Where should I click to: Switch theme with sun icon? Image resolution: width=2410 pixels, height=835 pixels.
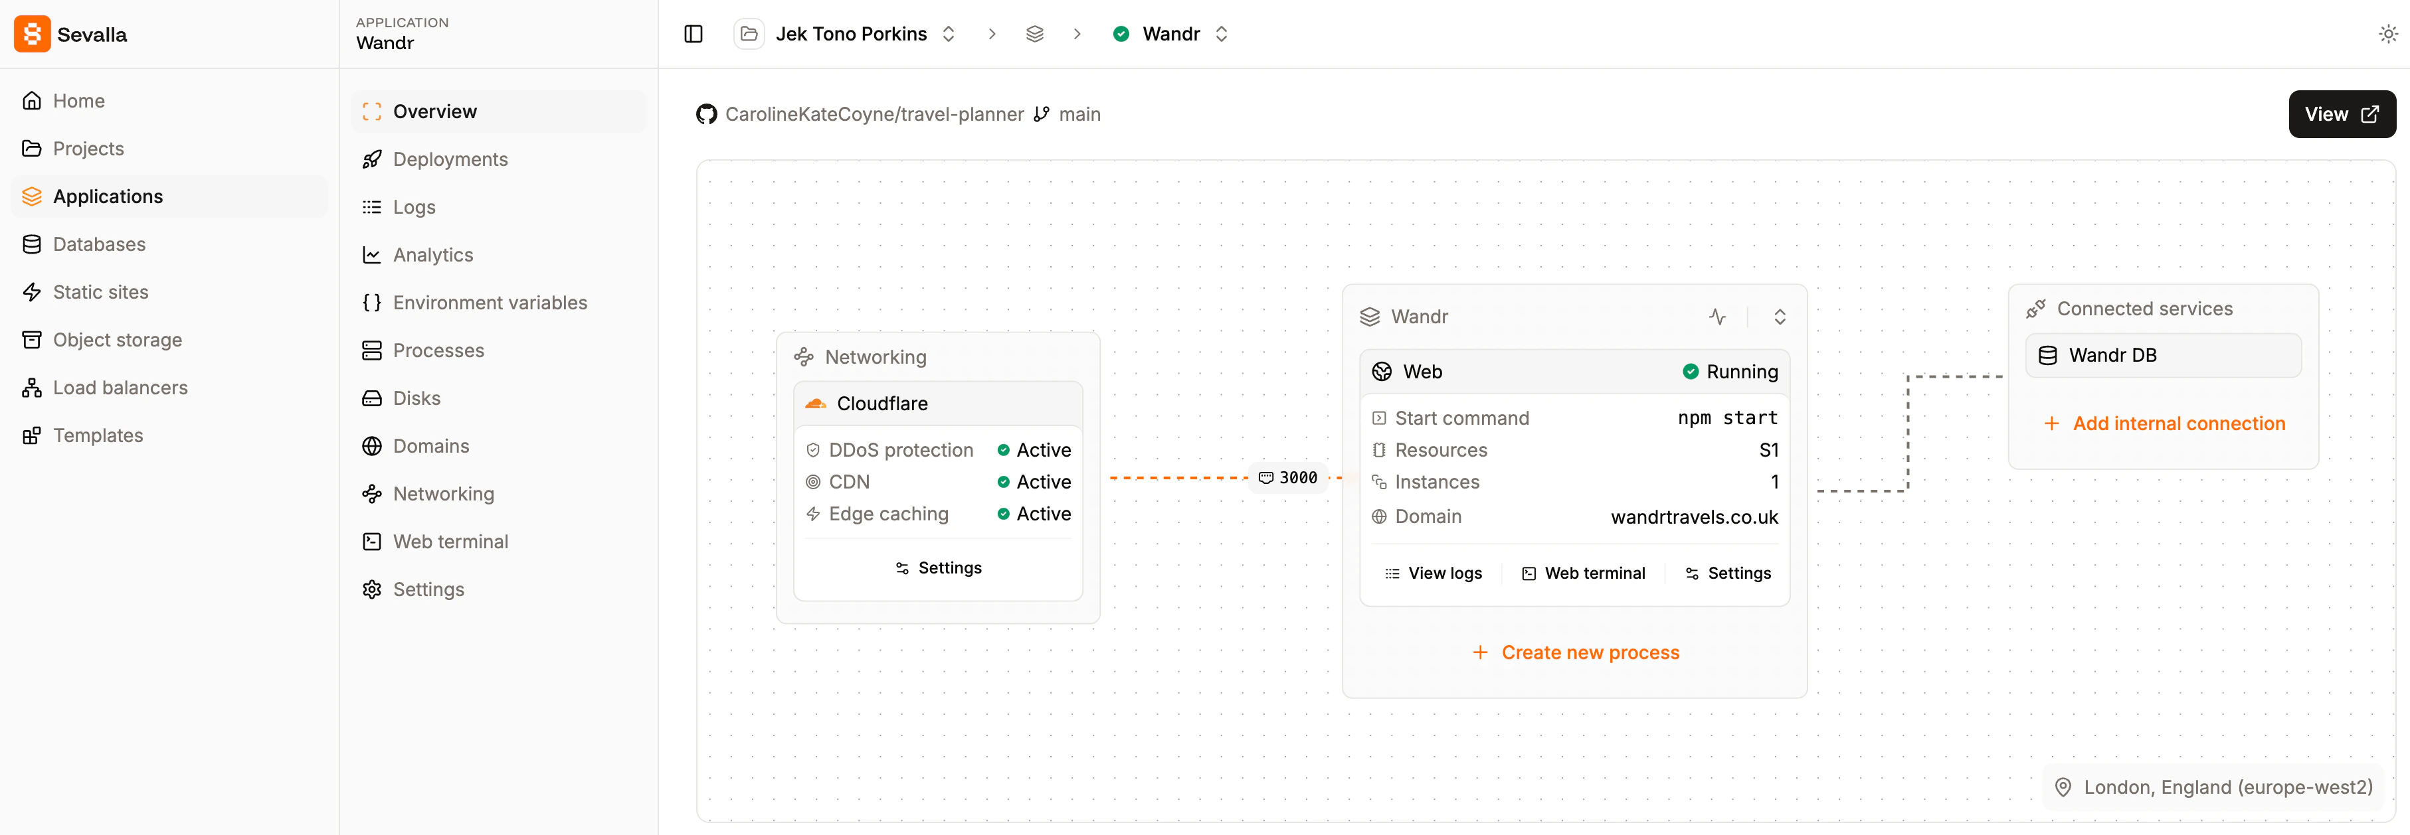(x=2387, y=34)
